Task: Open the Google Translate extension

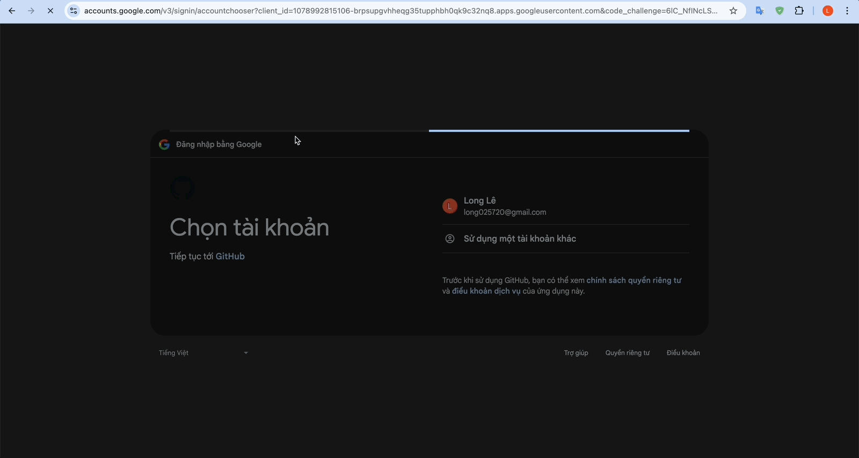Action: click(760, 11)
